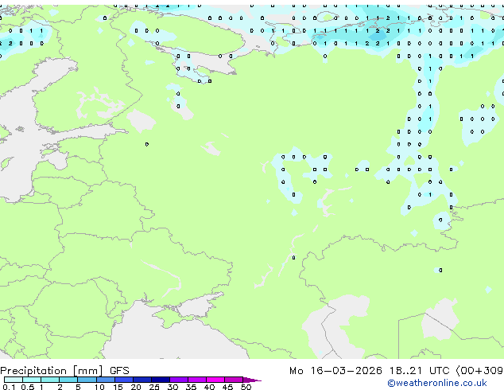
Task: Click the '0.1' legend scale label
Action: (x=9, y=387)
